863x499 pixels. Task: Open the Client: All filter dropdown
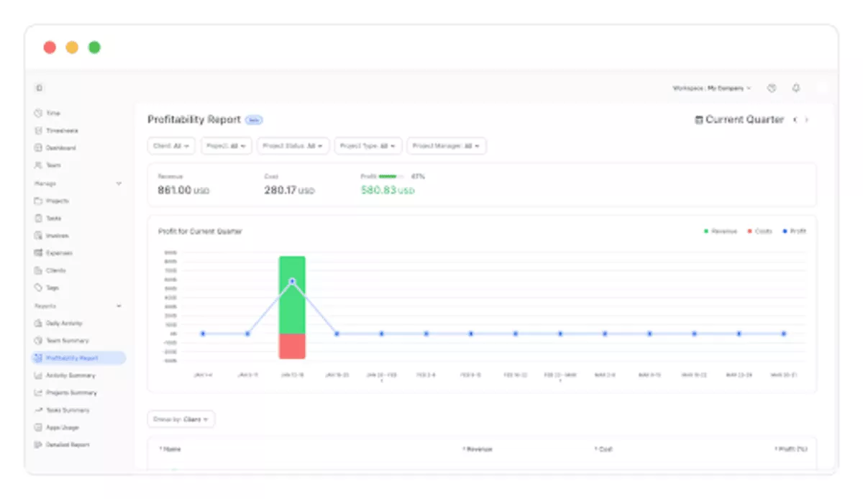pyautogui.click(x=171, y=145)
